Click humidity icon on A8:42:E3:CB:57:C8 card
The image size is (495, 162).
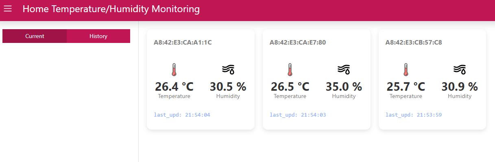pyautogui.click(x=460, y=70)
